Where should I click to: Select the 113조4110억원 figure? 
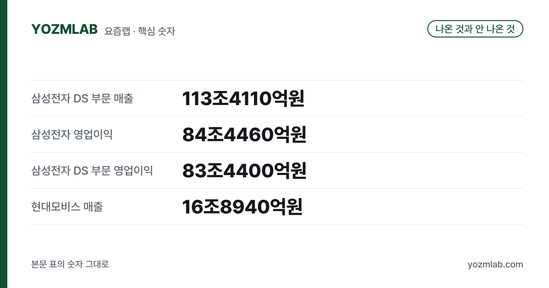tap(243, 98)
